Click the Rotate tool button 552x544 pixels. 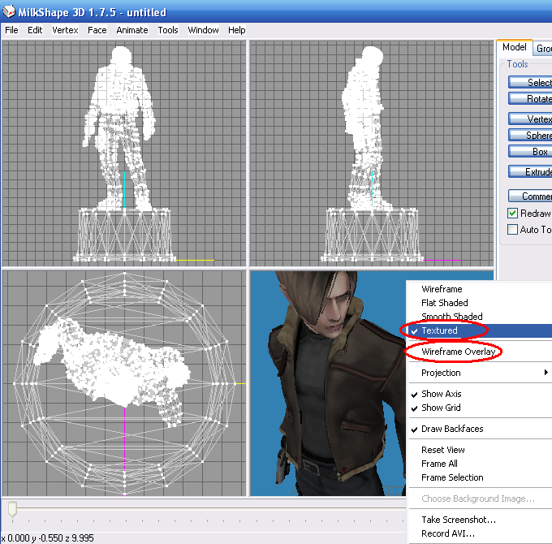point(532,98)
